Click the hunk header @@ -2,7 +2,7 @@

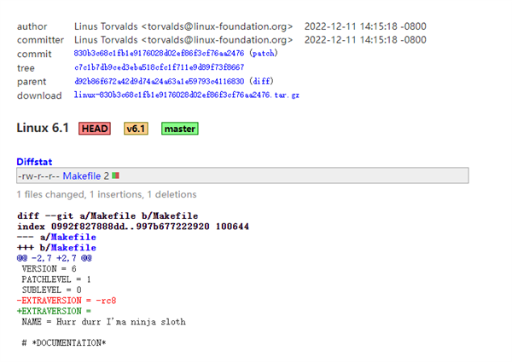click(54, 258)
